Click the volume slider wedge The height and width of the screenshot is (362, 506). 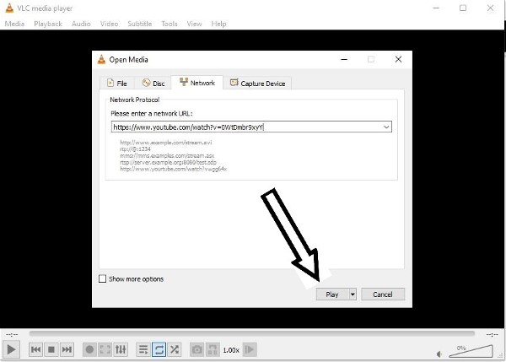pos(471,351)
